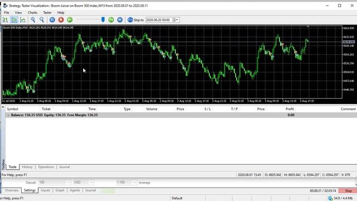The height and width of the screenshot is (201, 357).
Task: Select the tester Settings tab
Action: (30, 190)
